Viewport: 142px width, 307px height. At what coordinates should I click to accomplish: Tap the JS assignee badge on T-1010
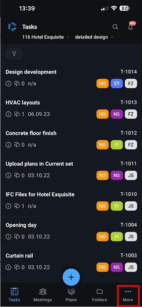[131, 206]
